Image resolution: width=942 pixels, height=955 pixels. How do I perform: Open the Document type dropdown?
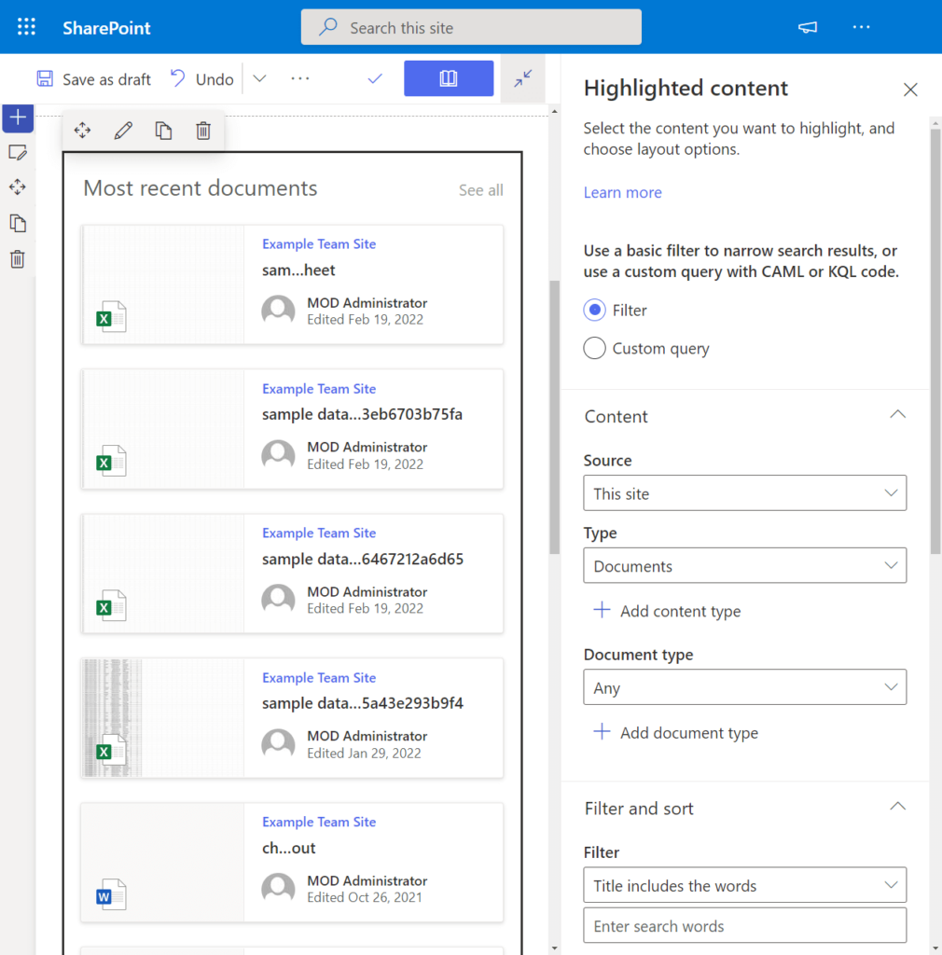[744, 687]
